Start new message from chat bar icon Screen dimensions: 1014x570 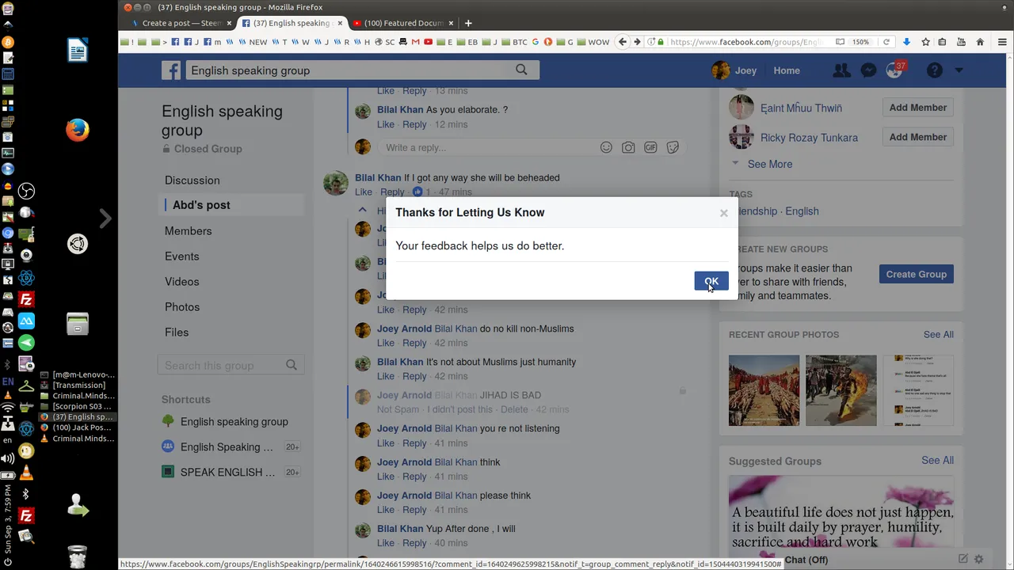pos(963,559)
